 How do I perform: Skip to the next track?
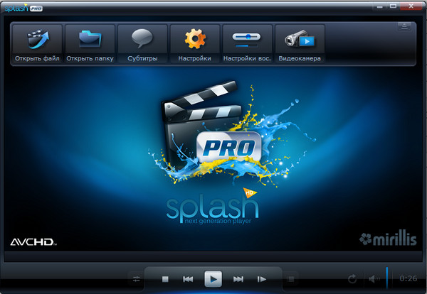pos(238,279)
